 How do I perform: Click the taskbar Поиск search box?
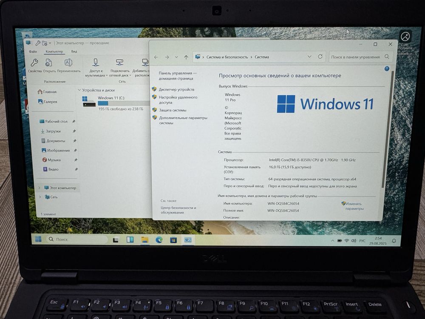point(77,239)
